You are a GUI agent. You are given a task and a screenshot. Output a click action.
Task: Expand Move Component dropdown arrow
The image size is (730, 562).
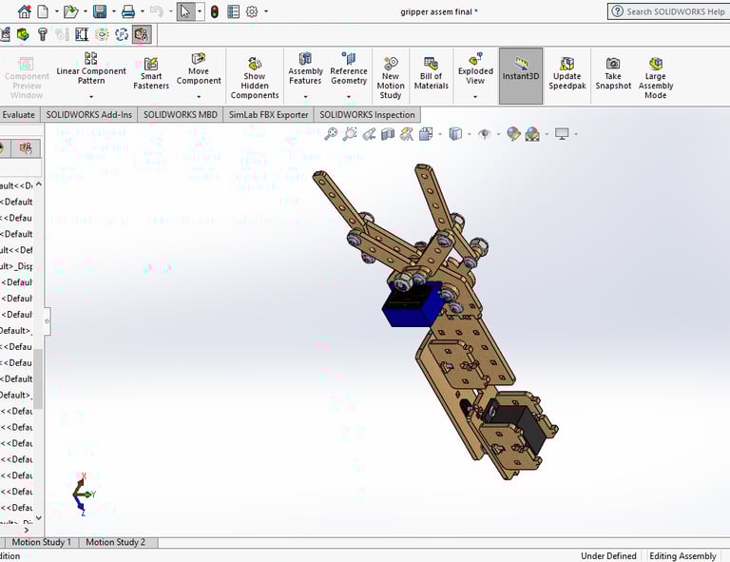click(x=199, y=96)
